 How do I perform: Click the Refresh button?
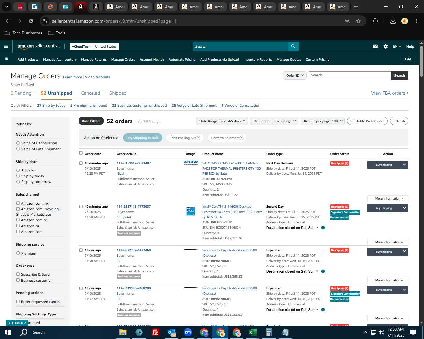[399, 121]
